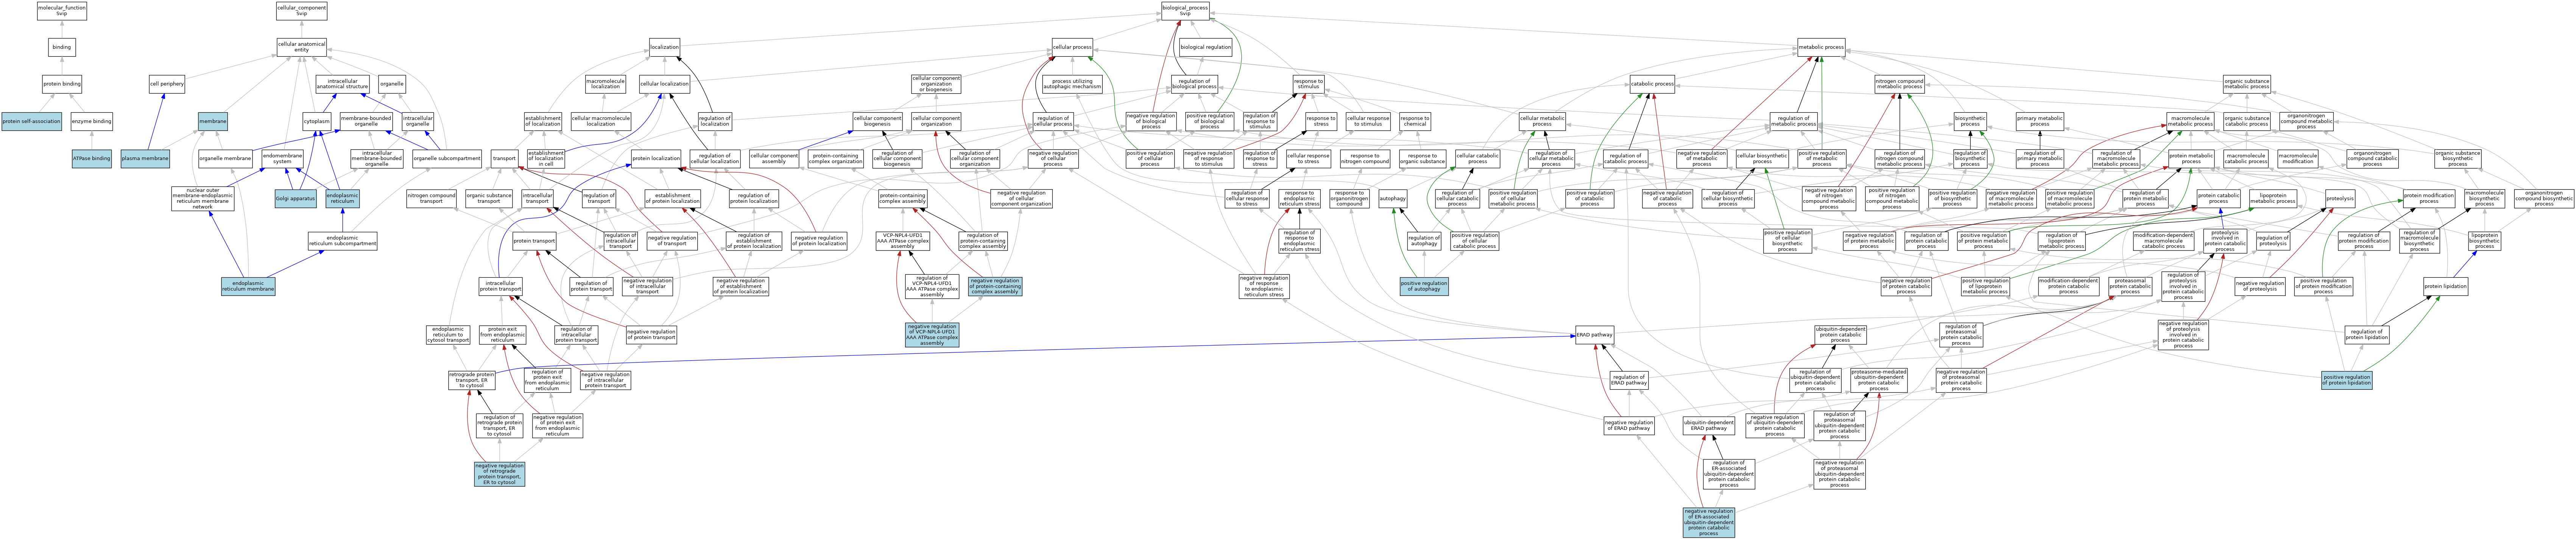2576x540 pixels.
Task: Click the 'cytoplasm' node
Action: [316, 122]
